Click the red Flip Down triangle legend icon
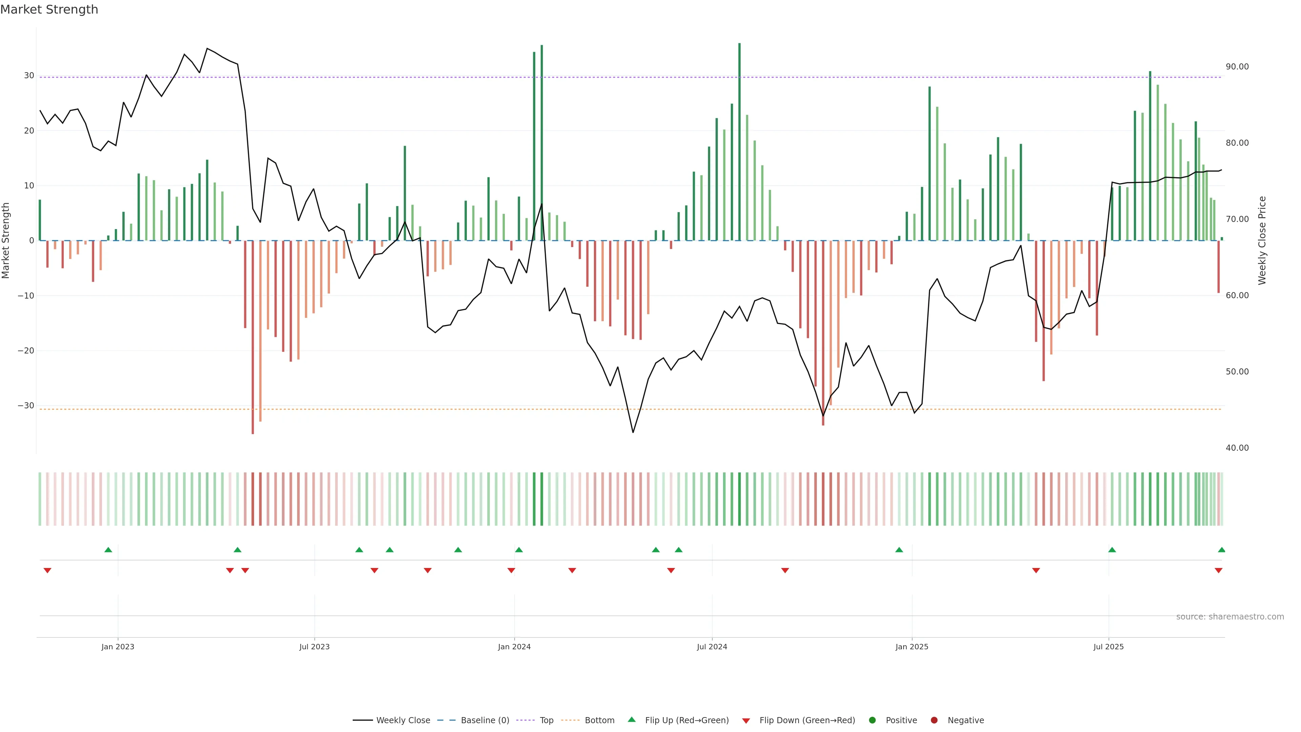The height and width of the screenshot is (732, 1301). [x=746, y=721]
